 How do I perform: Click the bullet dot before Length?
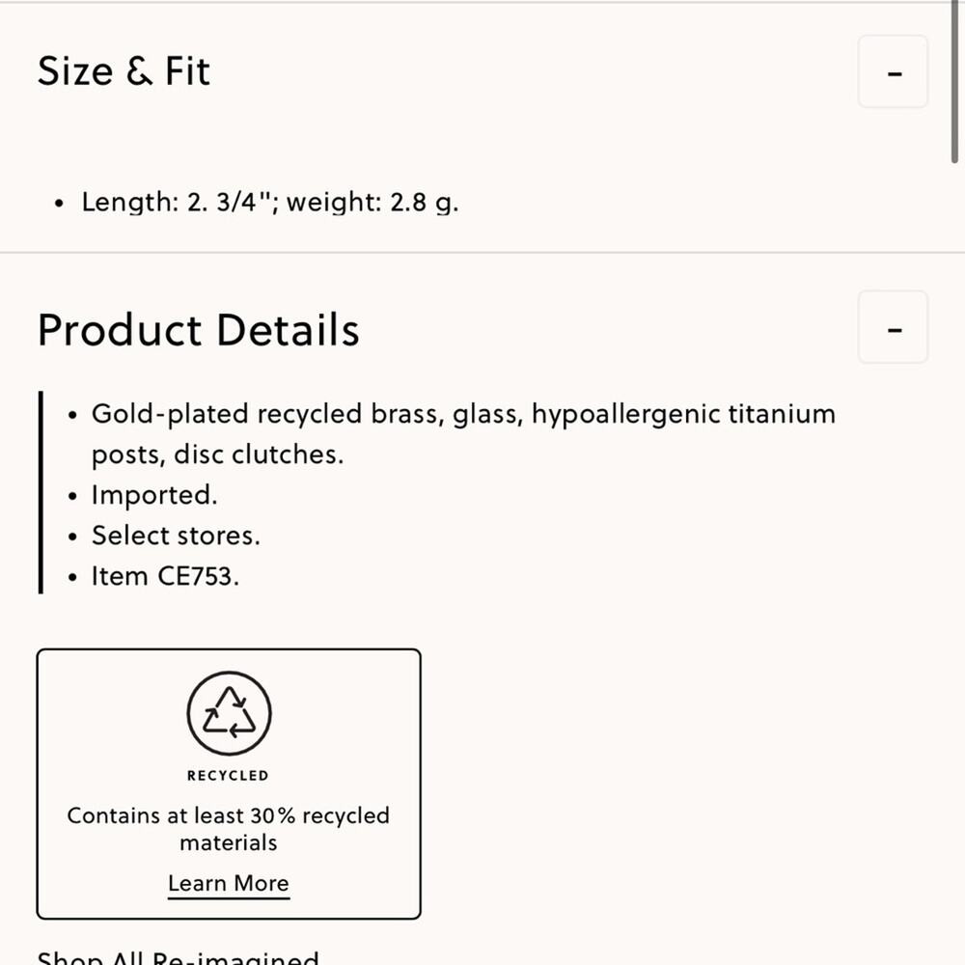coord(59,203)
